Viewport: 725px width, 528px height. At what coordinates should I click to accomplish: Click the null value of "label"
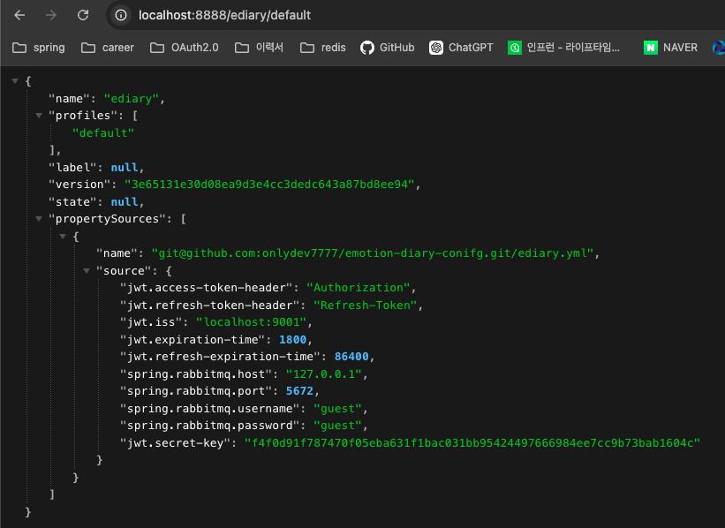[x=125, y=168]
